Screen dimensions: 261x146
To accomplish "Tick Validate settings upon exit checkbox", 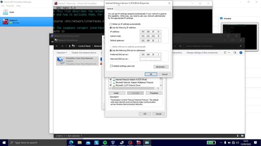I will click(x=111, y=66).
